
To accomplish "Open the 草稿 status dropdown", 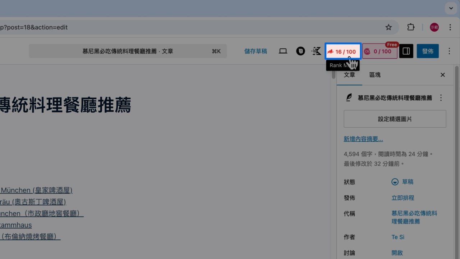I will (402, 182).
